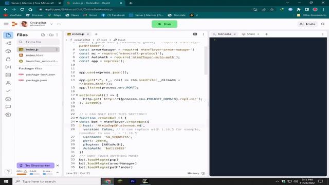The width and height of the screenshot is (329, 185).
Task: Expand OnlineBot repl name dropdown
Action: 51,24
